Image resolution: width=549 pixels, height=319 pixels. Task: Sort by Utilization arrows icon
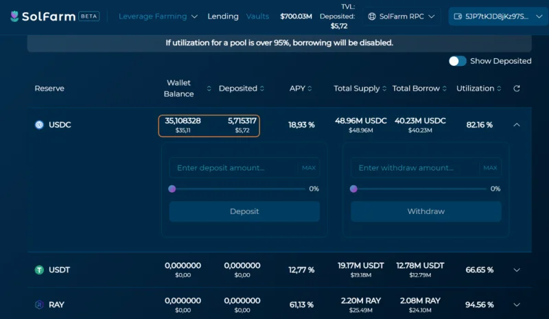pyautogui.click(x=499, y=88)
